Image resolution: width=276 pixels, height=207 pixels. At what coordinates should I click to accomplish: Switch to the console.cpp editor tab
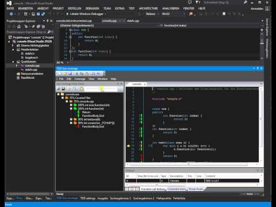click(x=109, y=21)
